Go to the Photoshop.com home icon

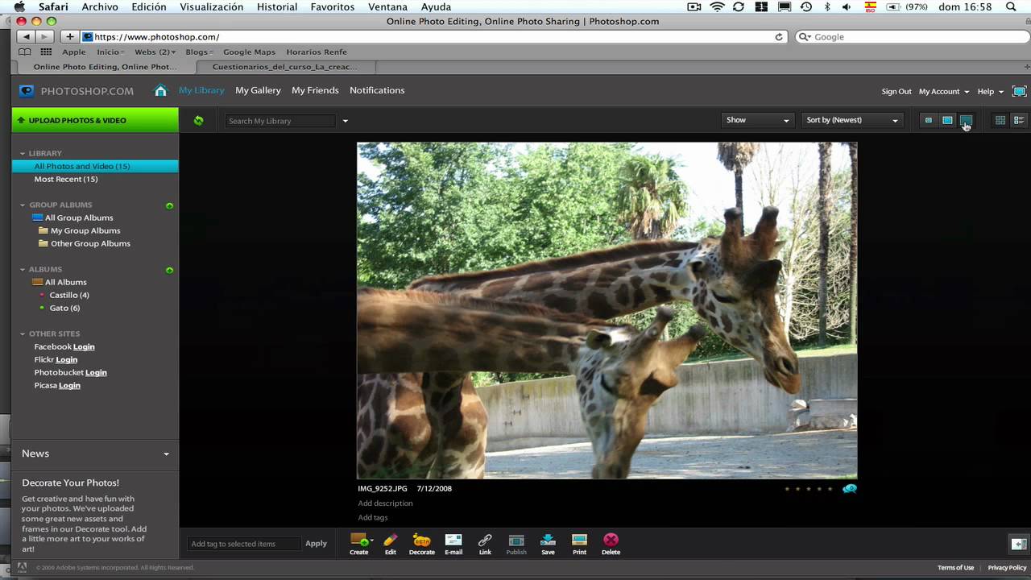click(x=160, y=90)
